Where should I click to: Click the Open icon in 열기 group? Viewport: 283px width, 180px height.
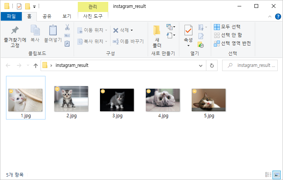click(x=201, y=27)
